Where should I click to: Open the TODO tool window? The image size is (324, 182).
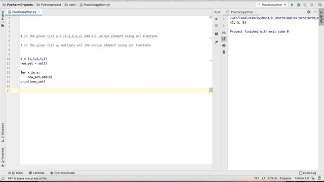[16, 173]
